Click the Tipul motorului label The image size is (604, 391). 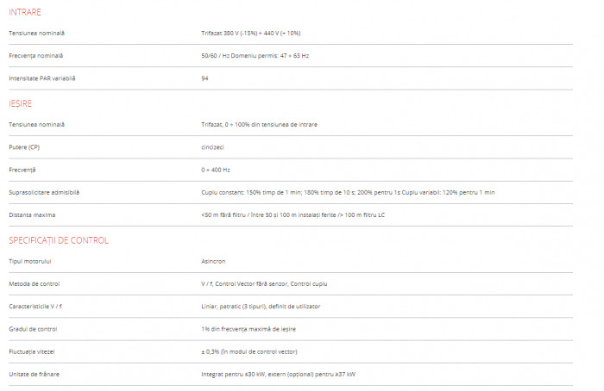coord(30,260)
